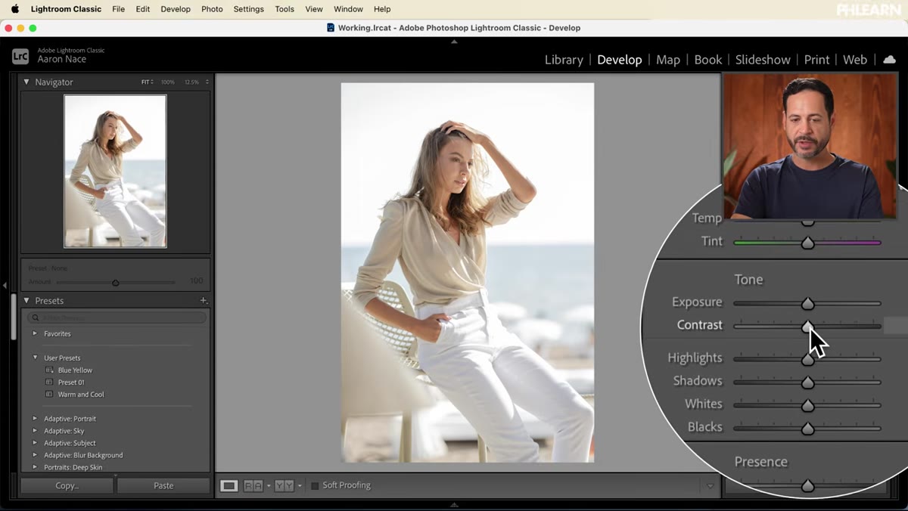Select the Develop module tab

point(619,60)
